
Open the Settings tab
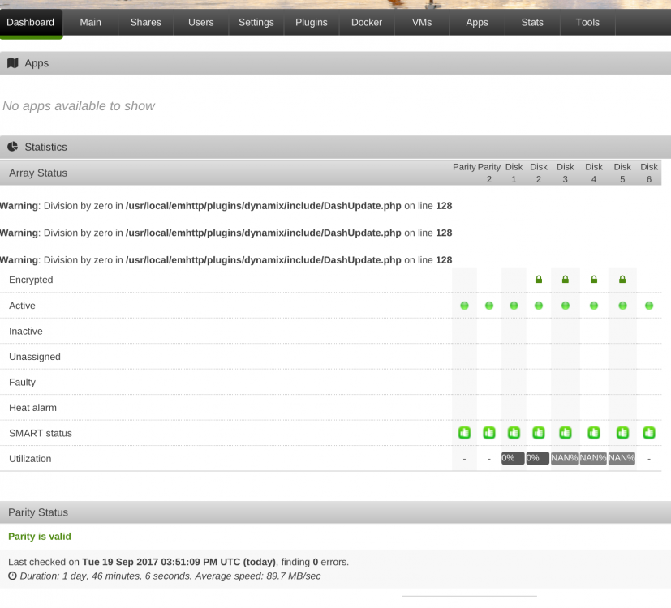point(256,23)
